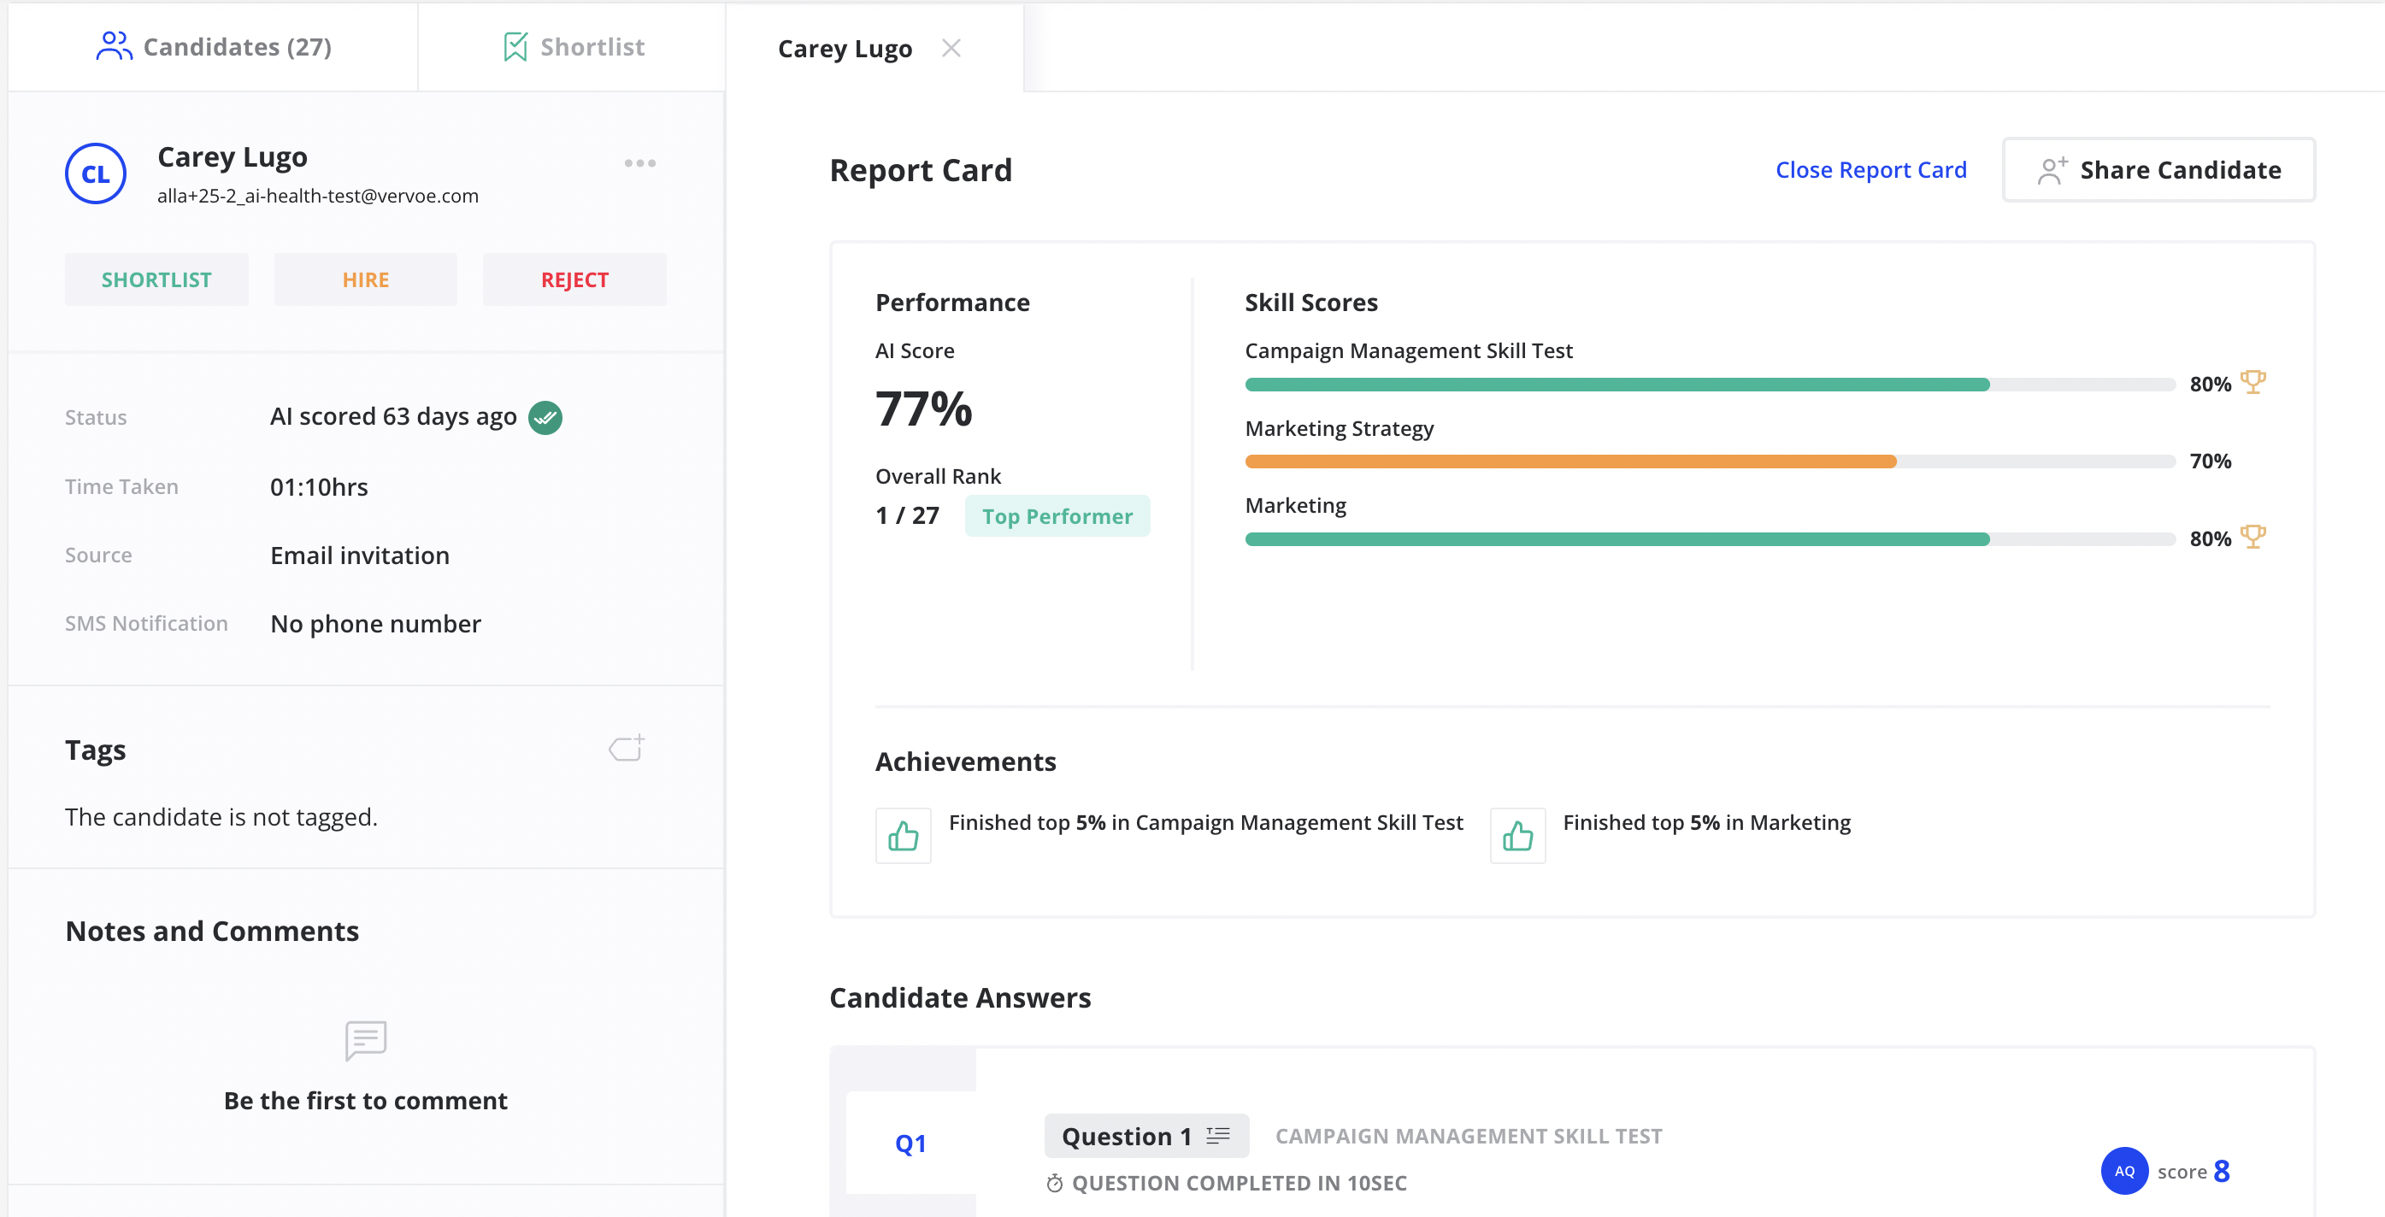Click the comment bubble icon

pos(366,1040)
